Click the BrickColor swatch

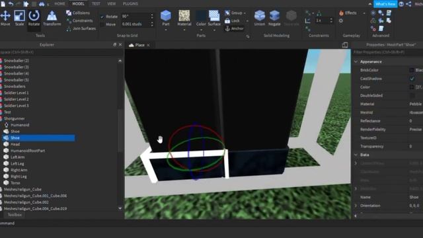coord(412,70)
